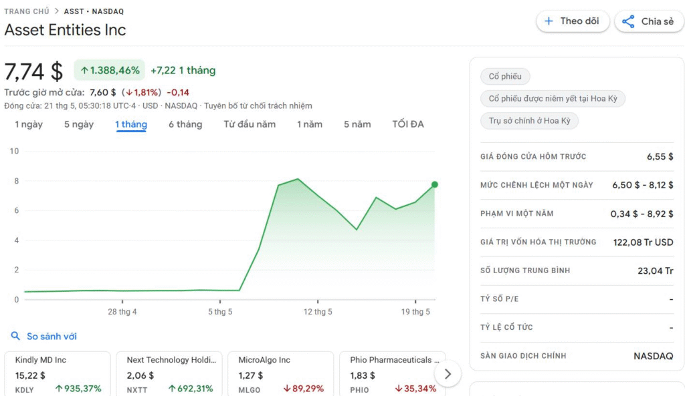Click the TỶ SỐ P/E label

[499, 299]
